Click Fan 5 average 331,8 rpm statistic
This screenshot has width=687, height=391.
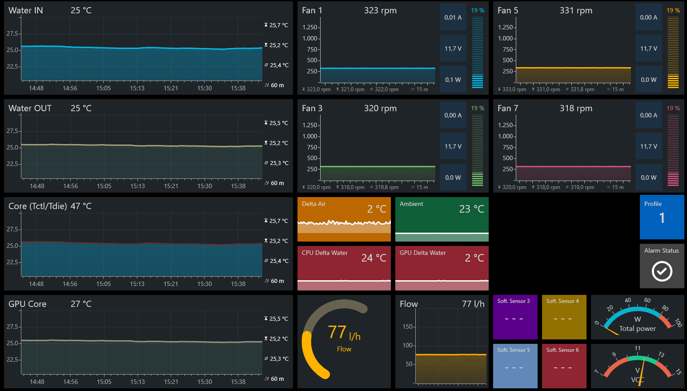click(x=580, y=89)
